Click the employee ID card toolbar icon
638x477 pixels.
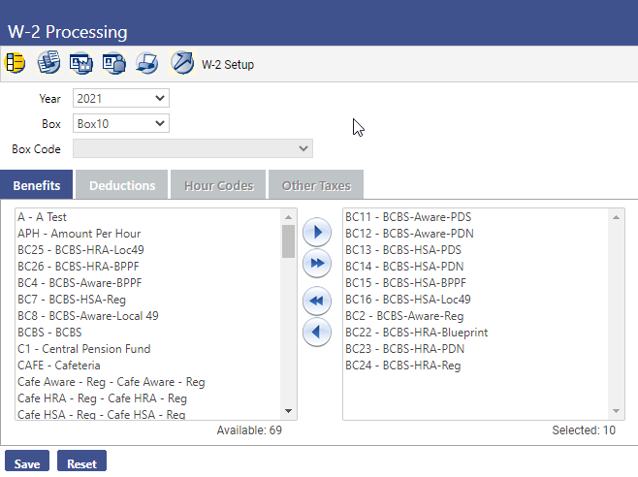(x=114, y=64)
